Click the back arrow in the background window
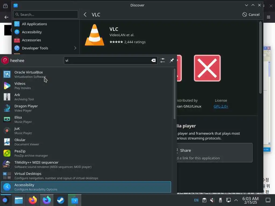 [6, 17]
